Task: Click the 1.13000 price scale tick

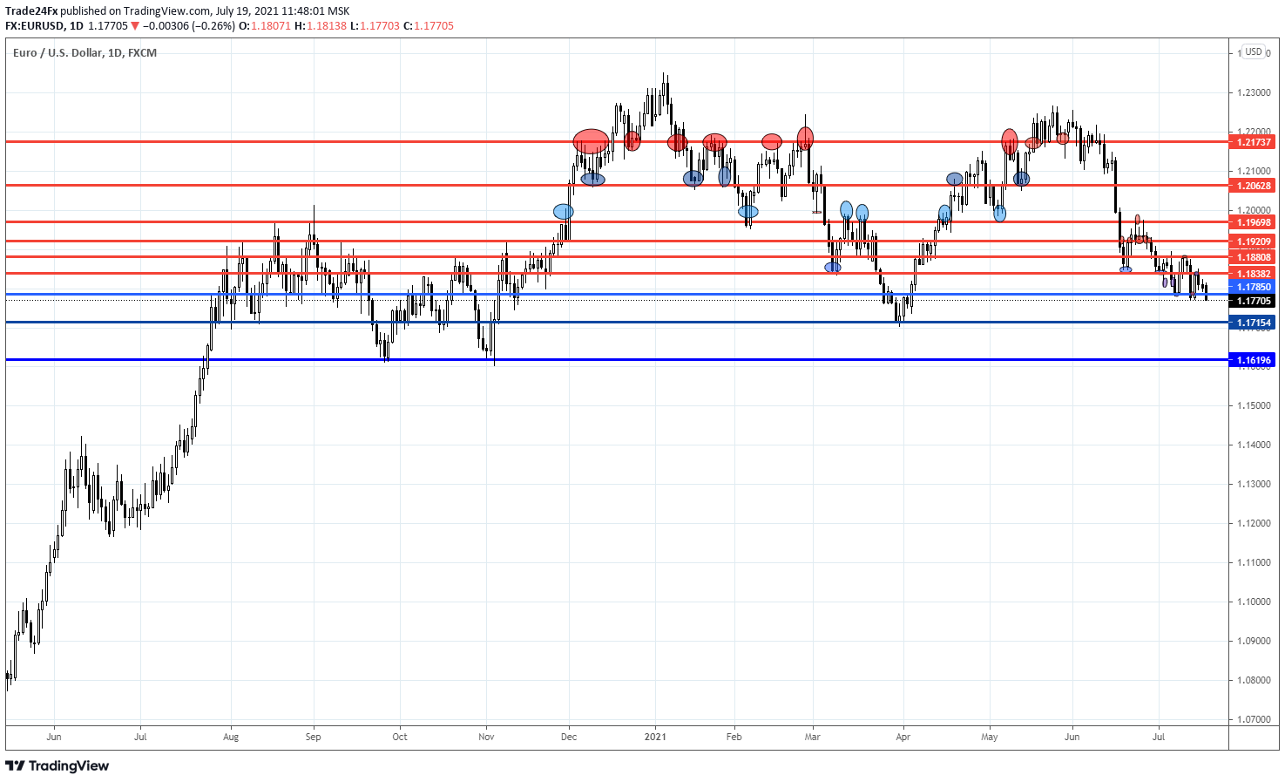Action: [1253, 484]
